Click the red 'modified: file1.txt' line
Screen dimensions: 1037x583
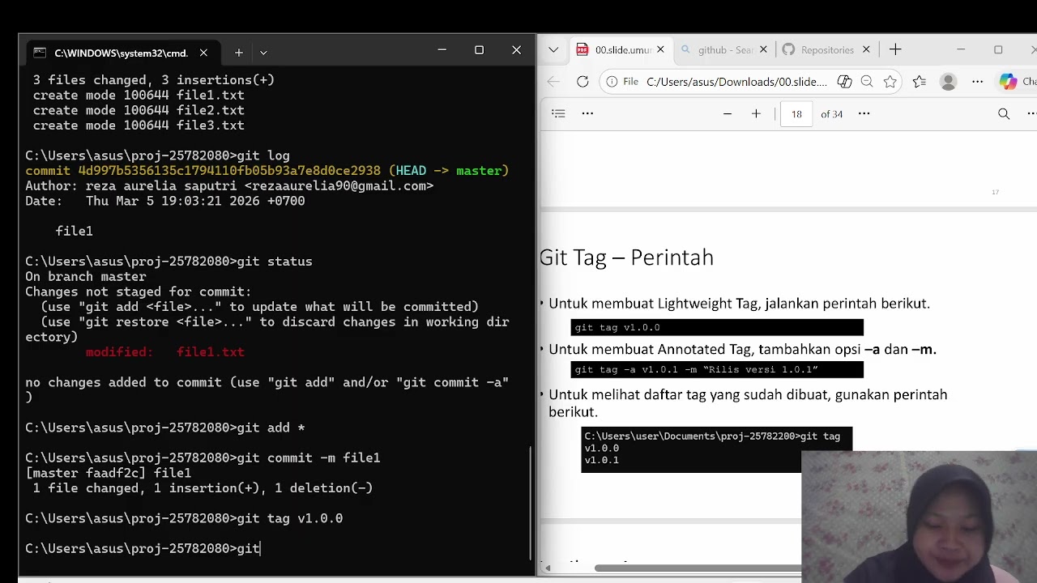point(165,352)
